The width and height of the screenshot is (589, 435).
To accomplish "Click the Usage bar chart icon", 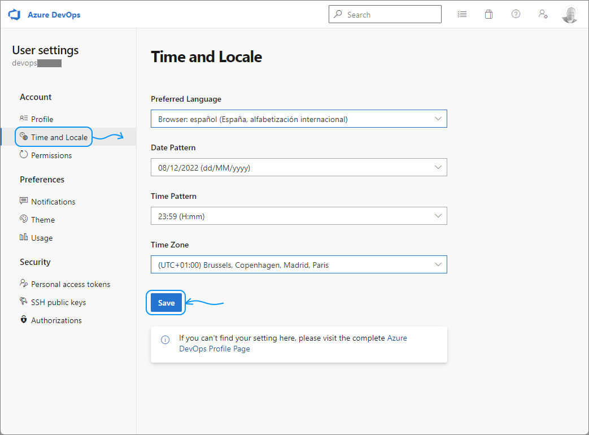I will [x=24, y=237].
